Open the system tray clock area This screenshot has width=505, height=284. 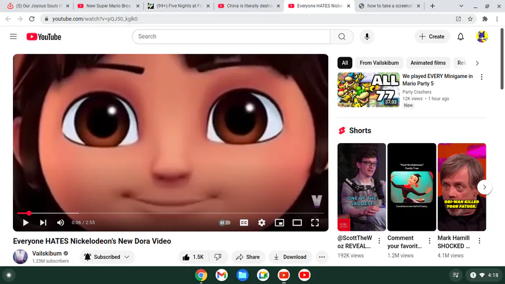pyautogui.click(x=484, y=275)
